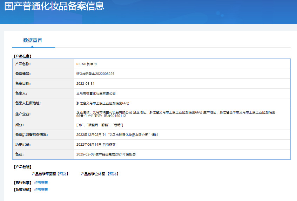Image resolution: width=297 pixels, height=201 pixels.
Task: Click the 备案人 company name value
Action: [96, 93]
